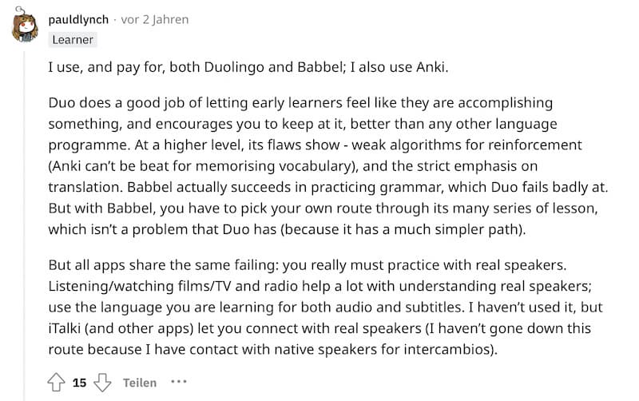Click the paragraph beginning 'Duo does a good job'

[x=328, y=166]
